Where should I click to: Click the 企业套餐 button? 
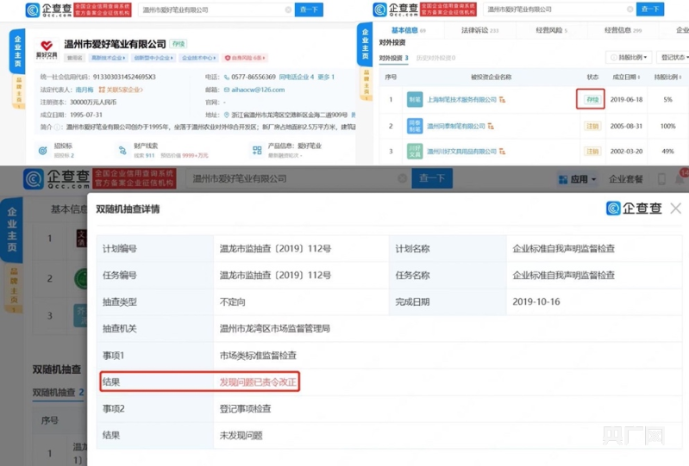(x=626, y=179)
